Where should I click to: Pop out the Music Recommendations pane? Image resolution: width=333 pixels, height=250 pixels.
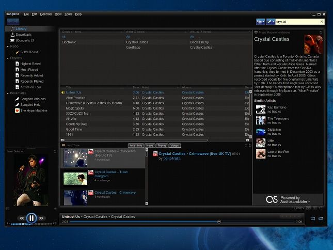pyautogui.click(x=321, y=33)
